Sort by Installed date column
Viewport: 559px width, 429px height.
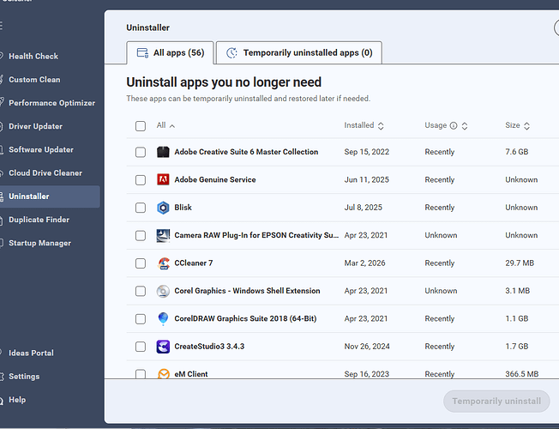click(364, 125)
